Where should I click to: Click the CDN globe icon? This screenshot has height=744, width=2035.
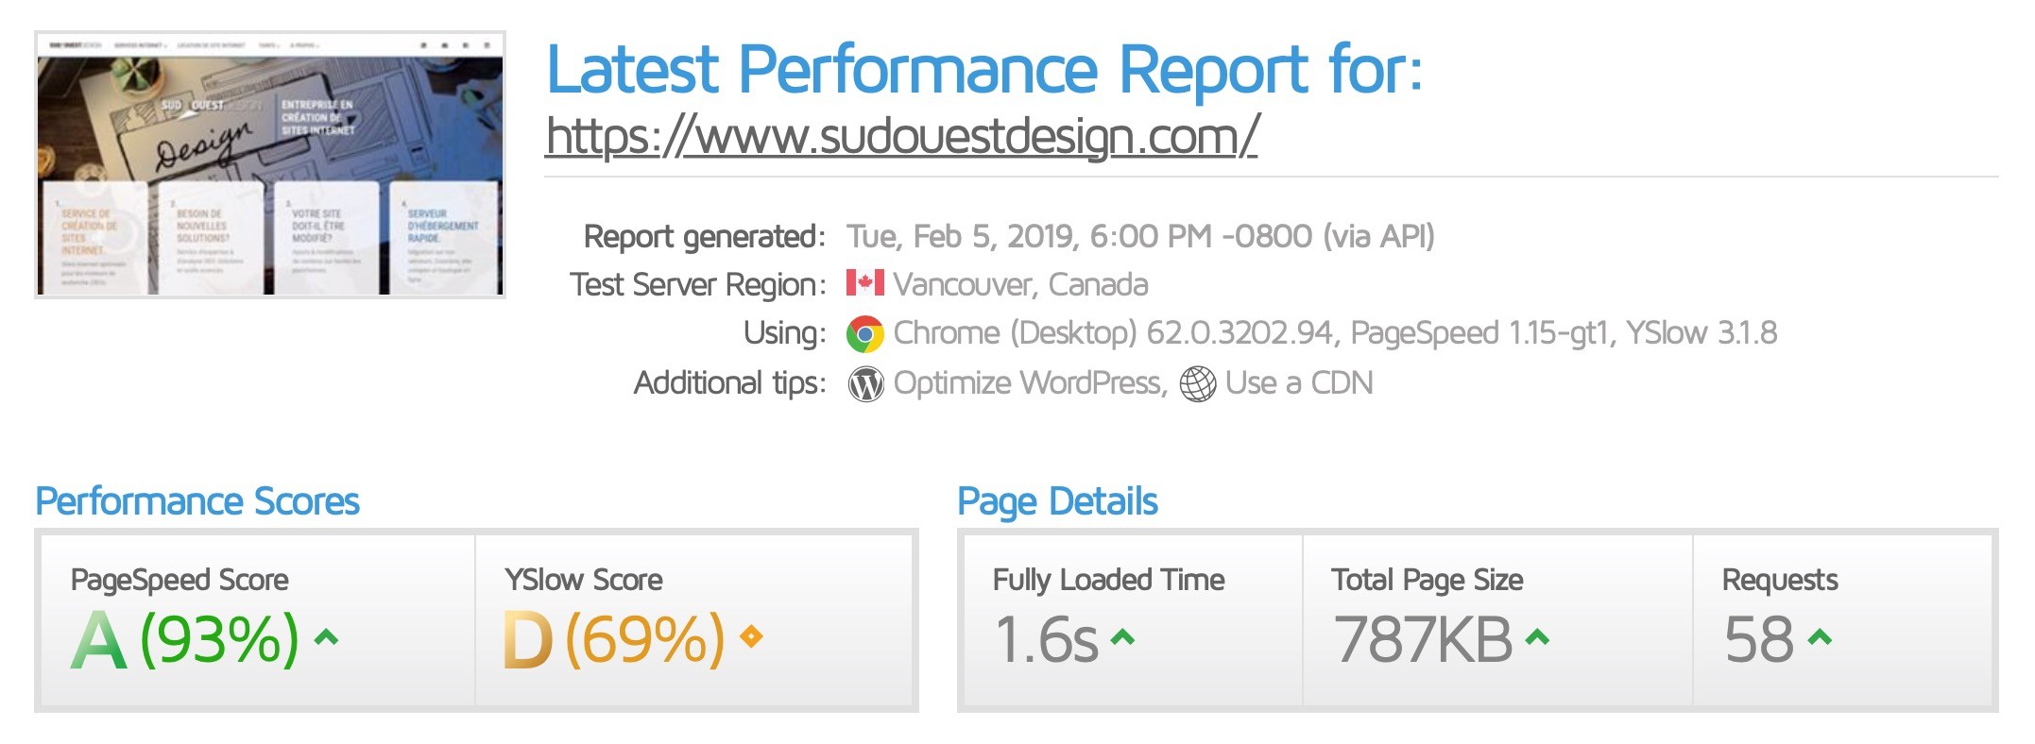coord(1197,384)
